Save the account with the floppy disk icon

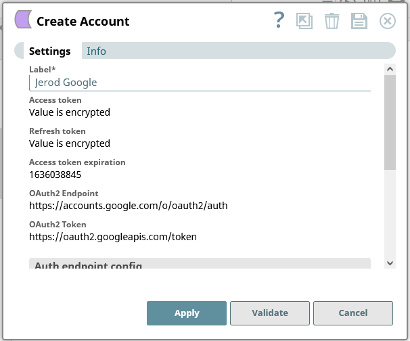[x=359, y=21]
